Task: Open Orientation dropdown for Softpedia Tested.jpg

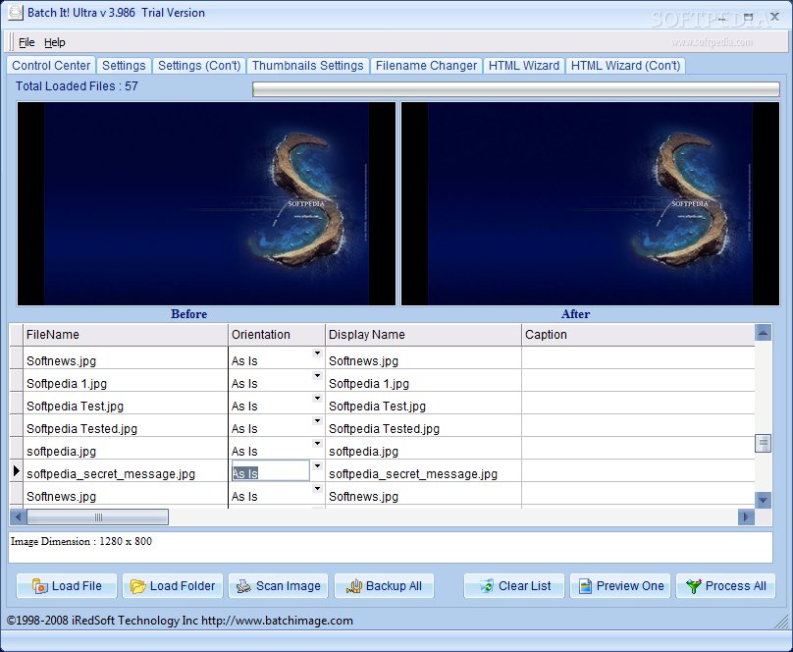Action: coord(317,420)
